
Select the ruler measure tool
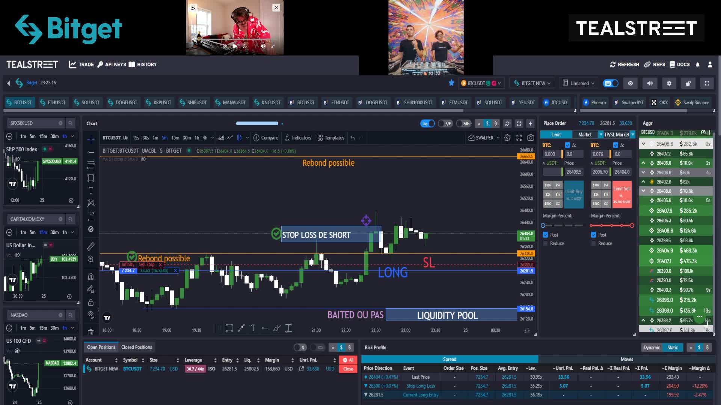pyautogui.click(x=91, y=246)
